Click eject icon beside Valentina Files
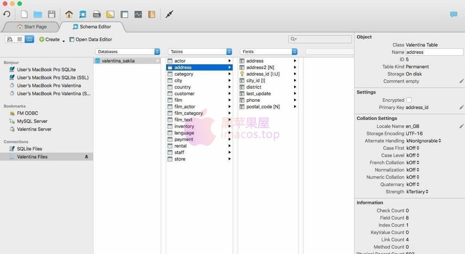 pos(86,157)
